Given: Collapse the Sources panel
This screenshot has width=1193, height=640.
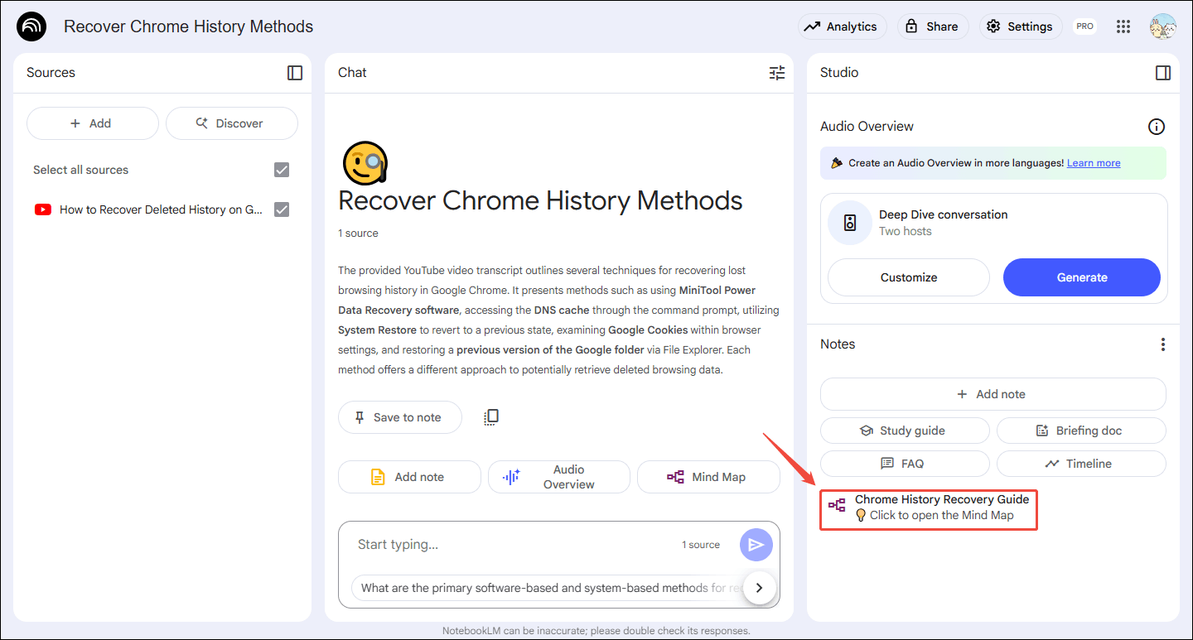Looking at the screenshot, I should point(295,73).
